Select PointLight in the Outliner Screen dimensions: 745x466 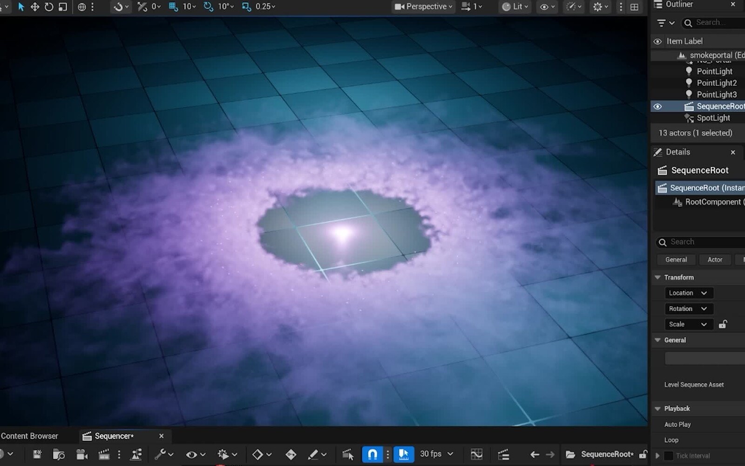click(x=714, y=71)
